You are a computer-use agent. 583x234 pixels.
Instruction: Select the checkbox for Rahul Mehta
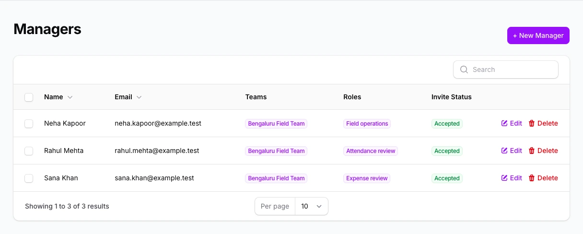(x=29, y=151)
